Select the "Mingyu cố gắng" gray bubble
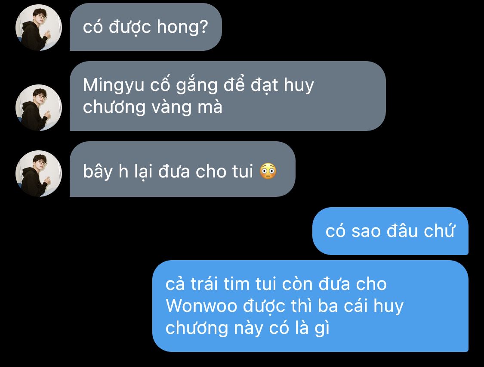The height and width of the screenshot is (367, 484). 228,96
